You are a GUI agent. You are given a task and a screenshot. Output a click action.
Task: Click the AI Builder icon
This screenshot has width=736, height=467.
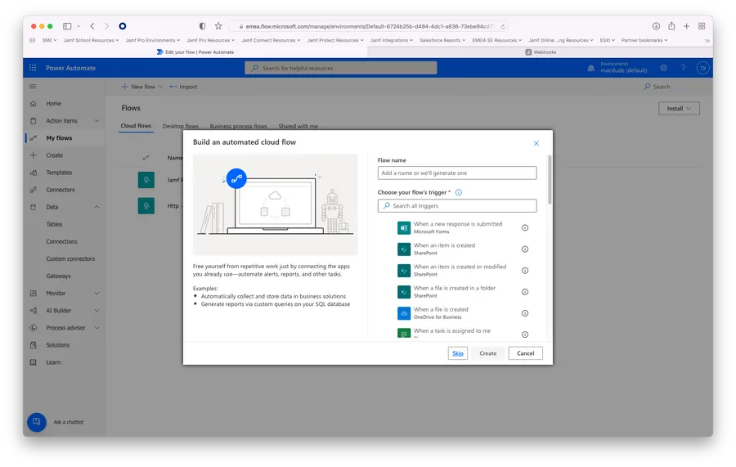pos(33,311)
